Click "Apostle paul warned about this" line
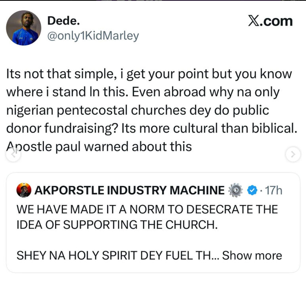This screenshot has width=306, height=283. coord(99,147)
